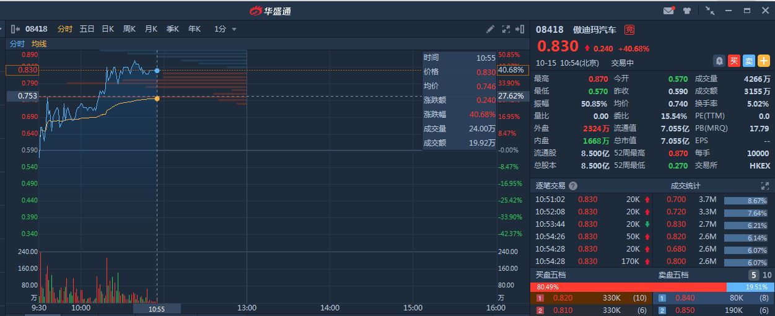This screenshot has height=316, width=775.
Task: Collapse the left panel beside 08418
Action: pyautogui.click(x=15, y=29)
